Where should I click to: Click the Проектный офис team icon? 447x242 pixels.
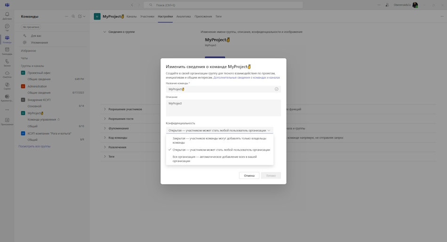pos(23,73)
